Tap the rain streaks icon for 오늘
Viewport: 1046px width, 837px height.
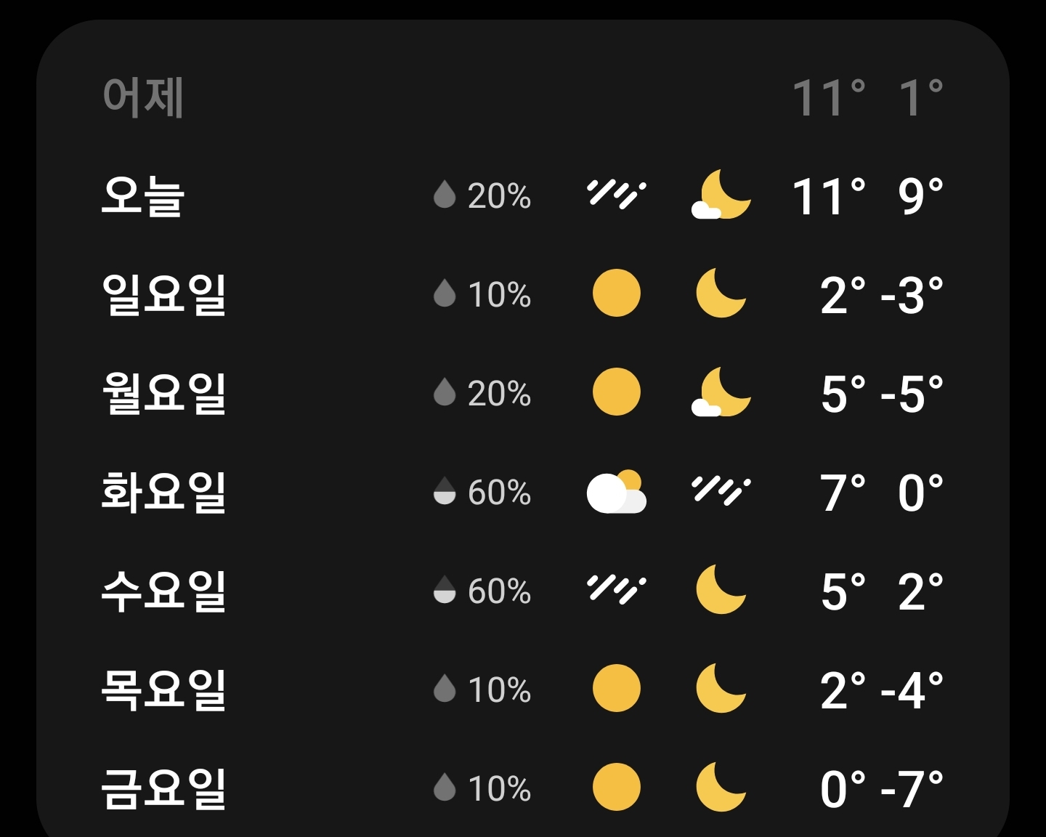pos(616,195)
